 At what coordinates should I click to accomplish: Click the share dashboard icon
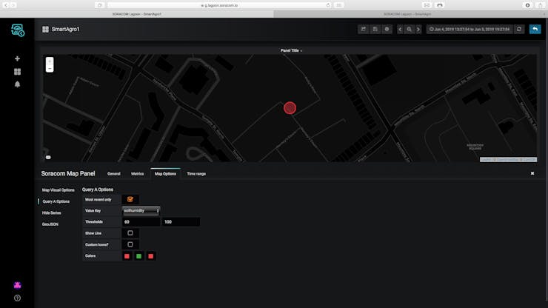click(x=363, y=30)
